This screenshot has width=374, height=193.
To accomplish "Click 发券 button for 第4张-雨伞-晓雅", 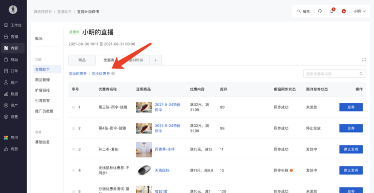I will point(351,128).
